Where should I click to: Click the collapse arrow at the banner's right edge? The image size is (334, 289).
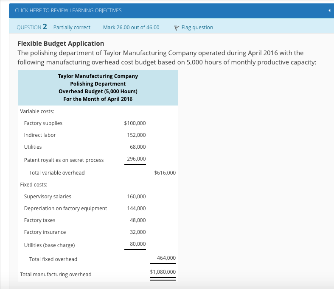329,10
